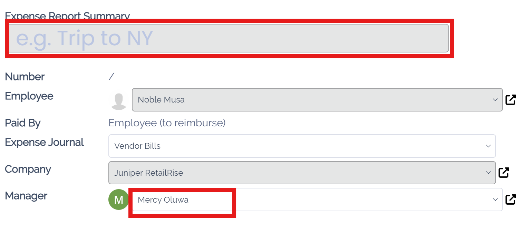Expand the Company dropdown
This screenshot has width=525, height=233.
(488, 172)
